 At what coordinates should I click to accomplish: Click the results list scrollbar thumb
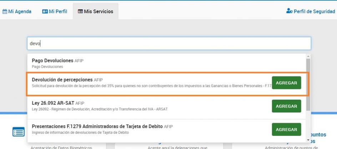308,84
